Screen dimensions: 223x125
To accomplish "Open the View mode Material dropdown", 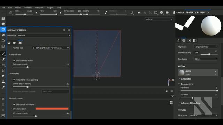I will [x=44, y=35].
